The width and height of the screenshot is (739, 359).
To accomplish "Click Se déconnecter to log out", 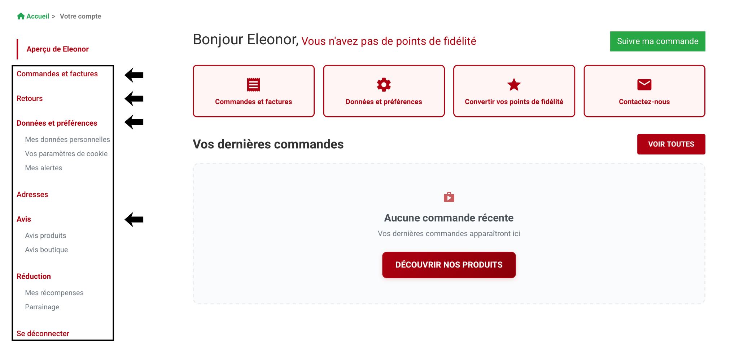I will (43, 333).
